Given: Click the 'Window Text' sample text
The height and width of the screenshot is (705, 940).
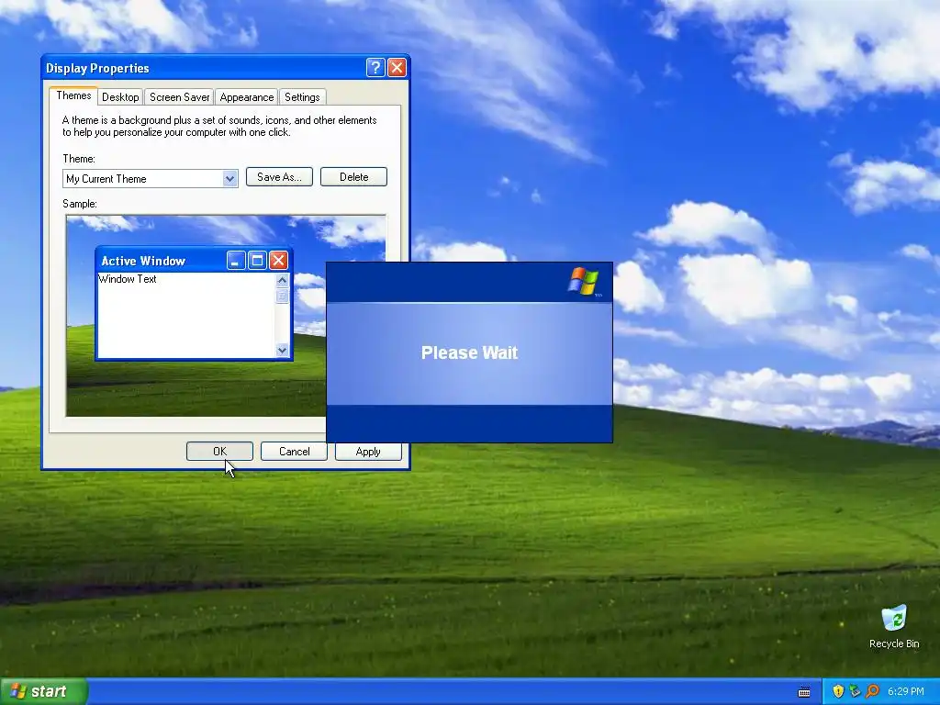Looking at the screenshot, I should (127, 279).
